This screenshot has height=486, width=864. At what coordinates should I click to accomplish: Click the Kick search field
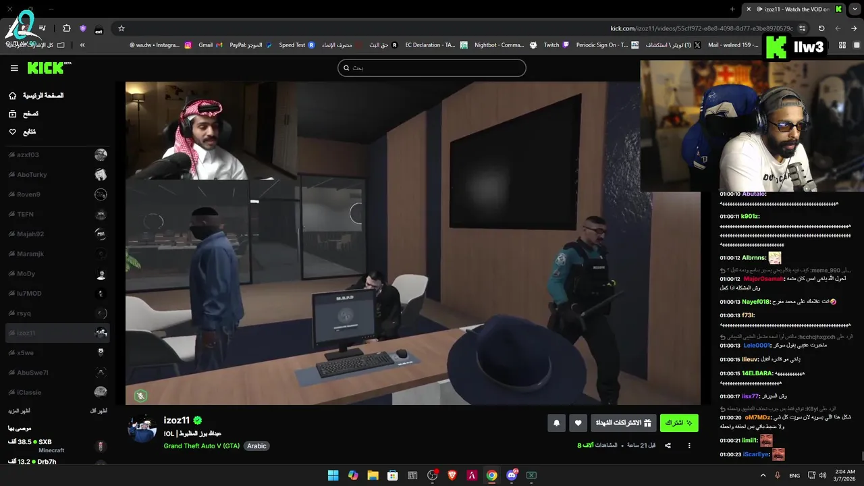tap(432, 68)
